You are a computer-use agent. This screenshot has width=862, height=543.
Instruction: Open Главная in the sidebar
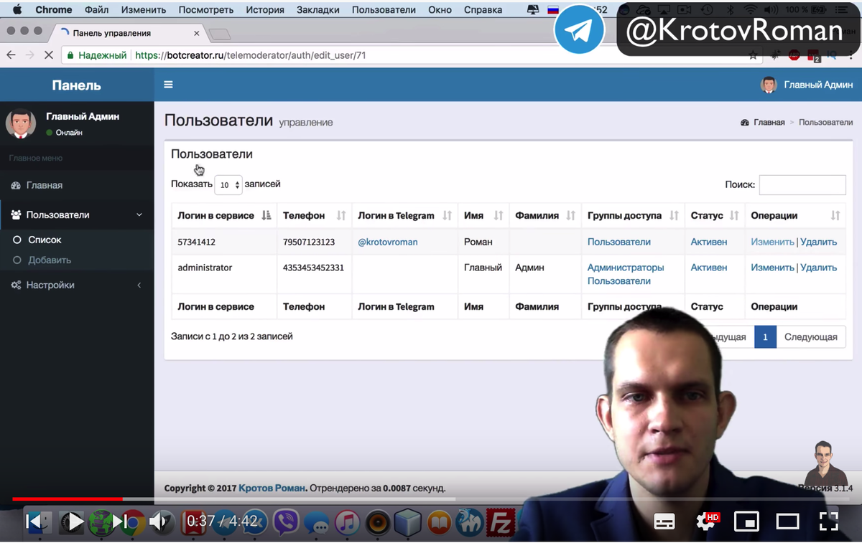[x=77, y=185]
